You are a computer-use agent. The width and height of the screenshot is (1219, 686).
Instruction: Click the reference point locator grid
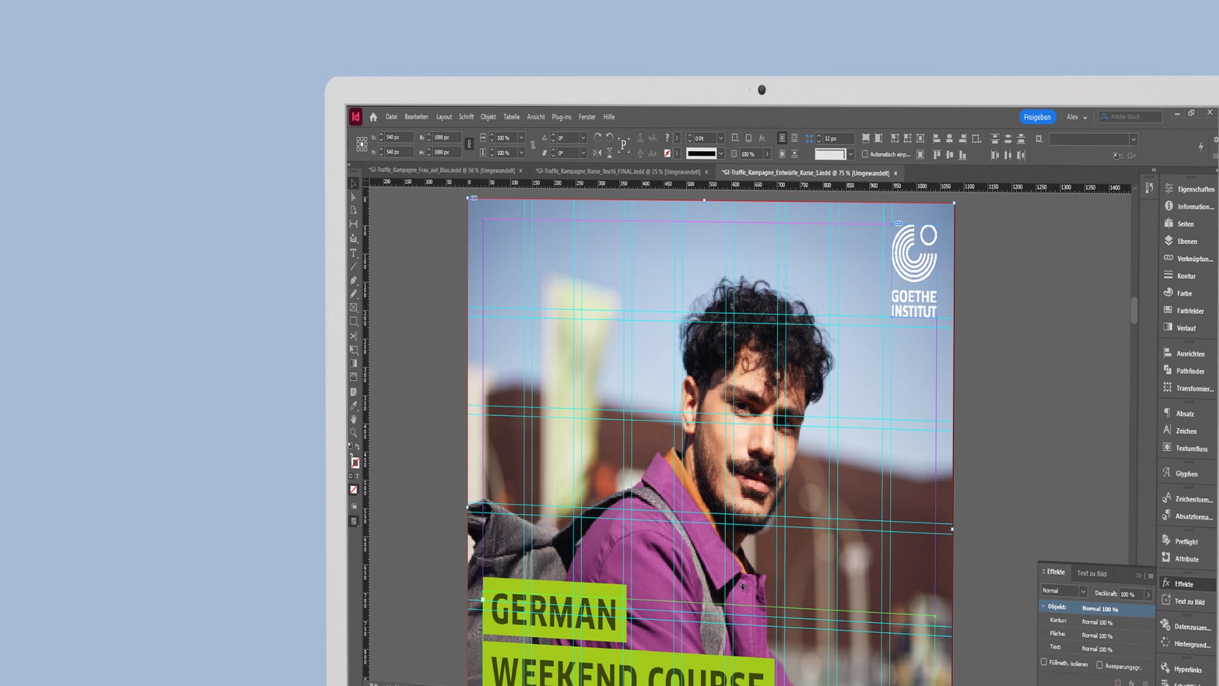point(361,144)
